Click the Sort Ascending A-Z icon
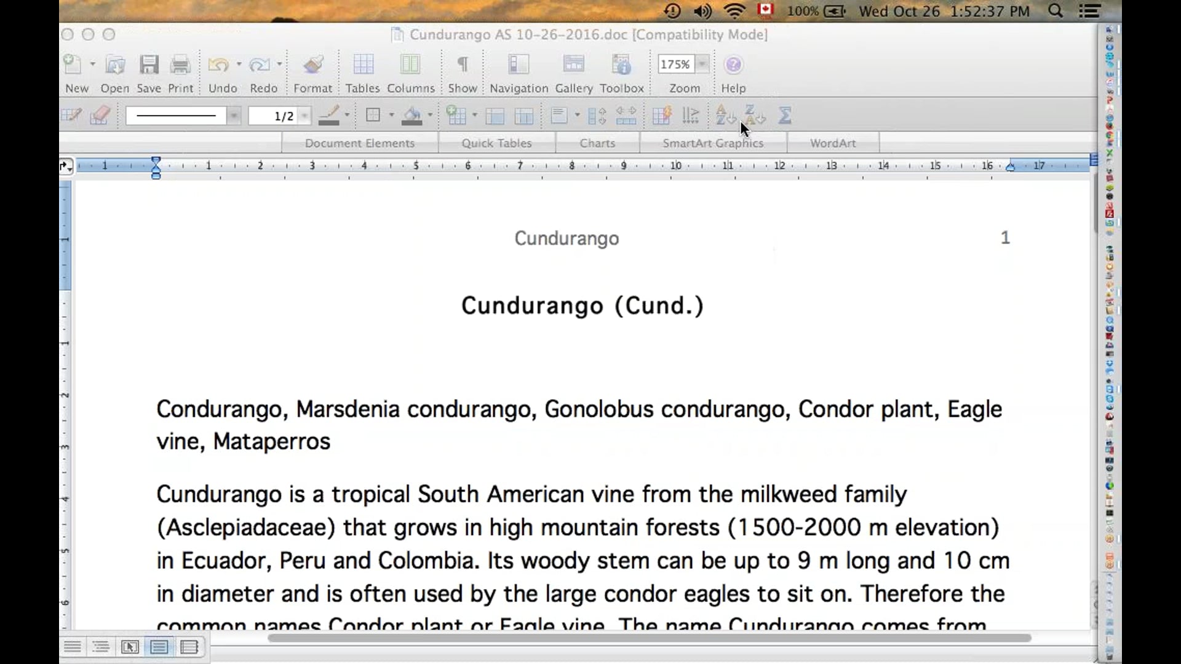Screen dimensions: 1181x664 (725, 115)
